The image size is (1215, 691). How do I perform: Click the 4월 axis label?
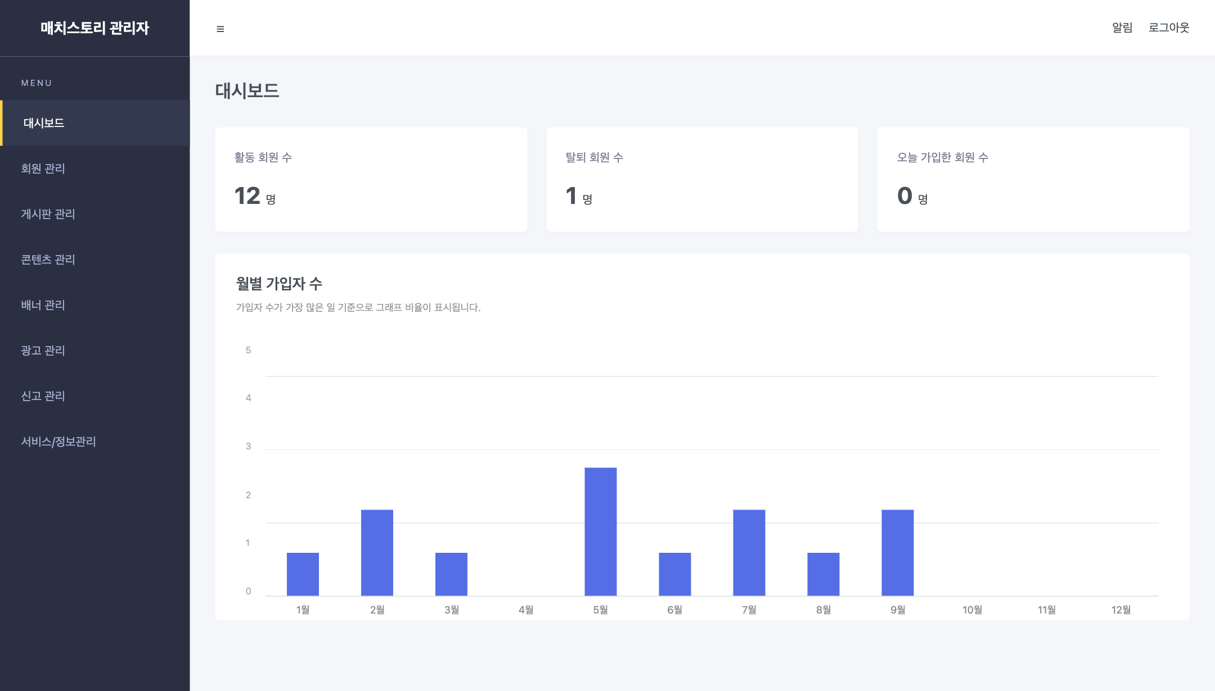(526, 610)
